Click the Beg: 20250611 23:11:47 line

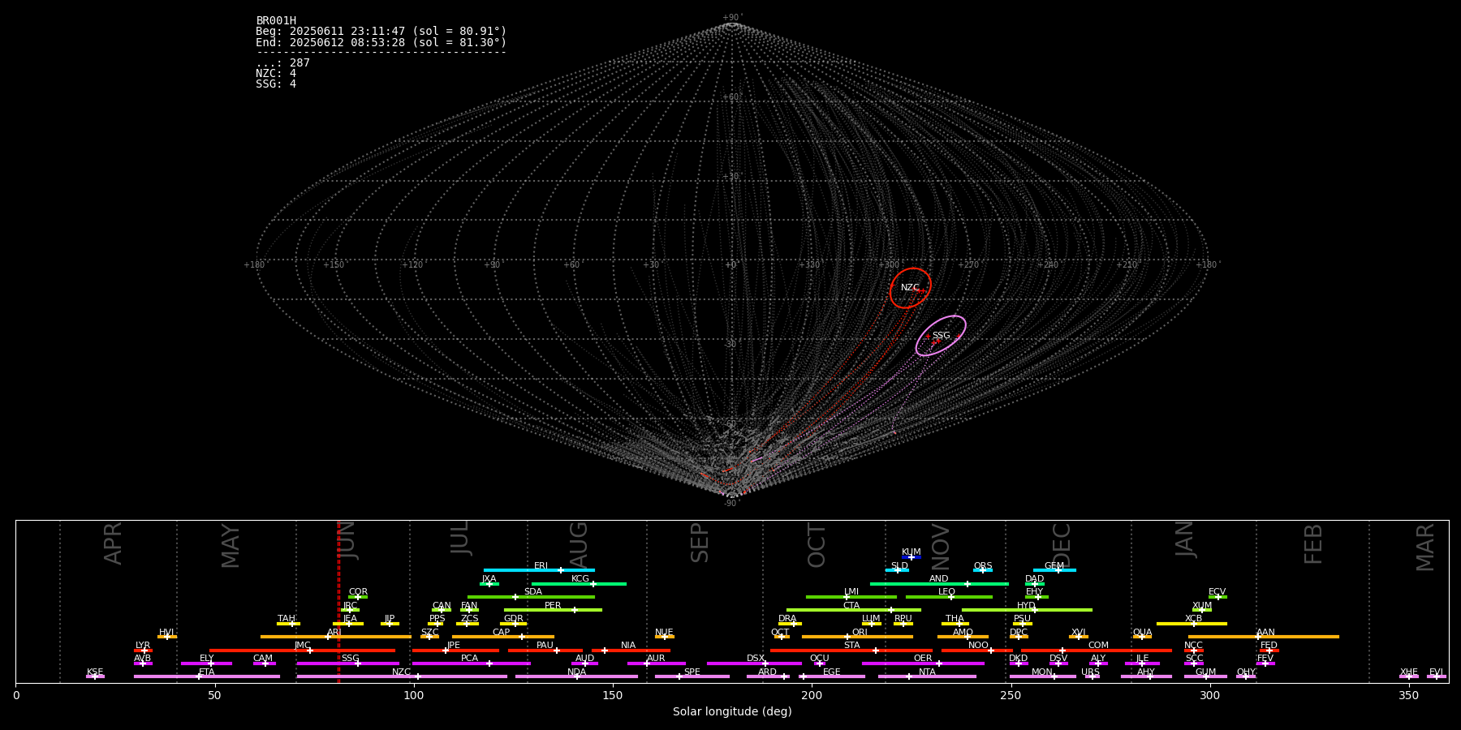click(381, 32)
